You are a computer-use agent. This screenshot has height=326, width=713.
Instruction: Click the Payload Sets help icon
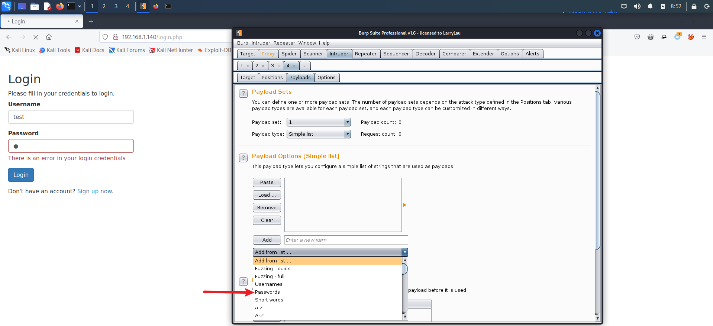tap(243, 93)
